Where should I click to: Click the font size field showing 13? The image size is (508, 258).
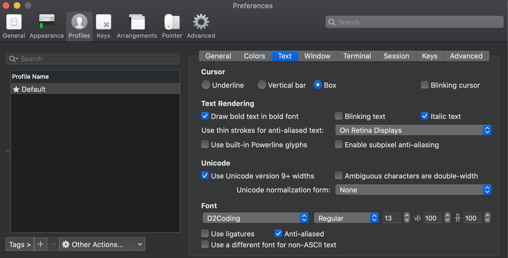click(392, 218)
